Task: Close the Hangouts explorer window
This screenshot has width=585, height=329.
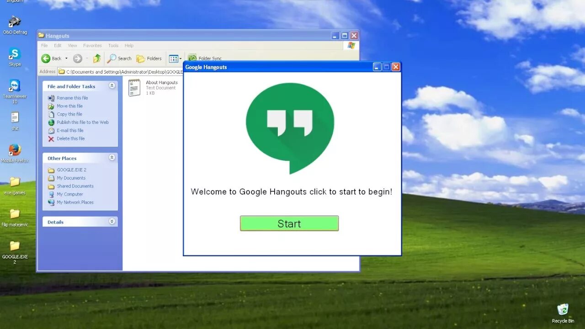Action: click(354, 36)
